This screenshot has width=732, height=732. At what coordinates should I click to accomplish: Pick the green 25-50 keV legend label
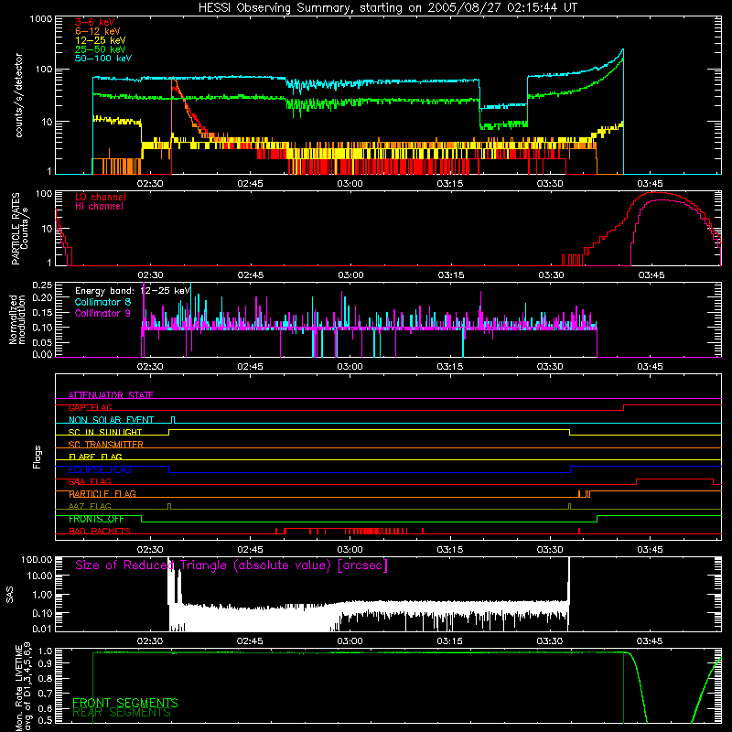click(x=101, y=49)
